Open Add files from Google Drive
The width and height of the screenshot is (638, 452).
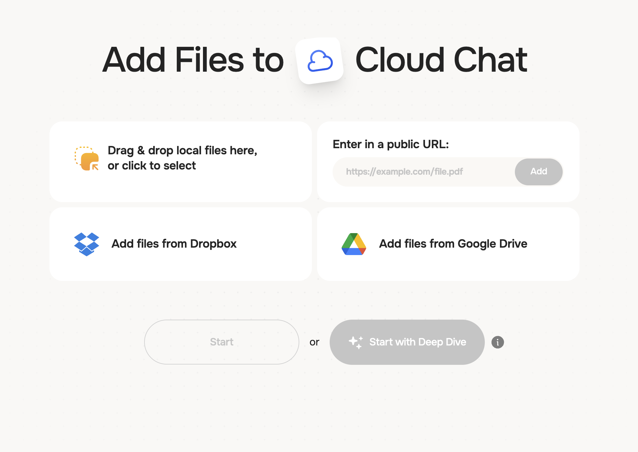click(453, 244)
